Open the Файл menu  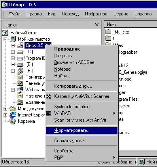point(15,14)
